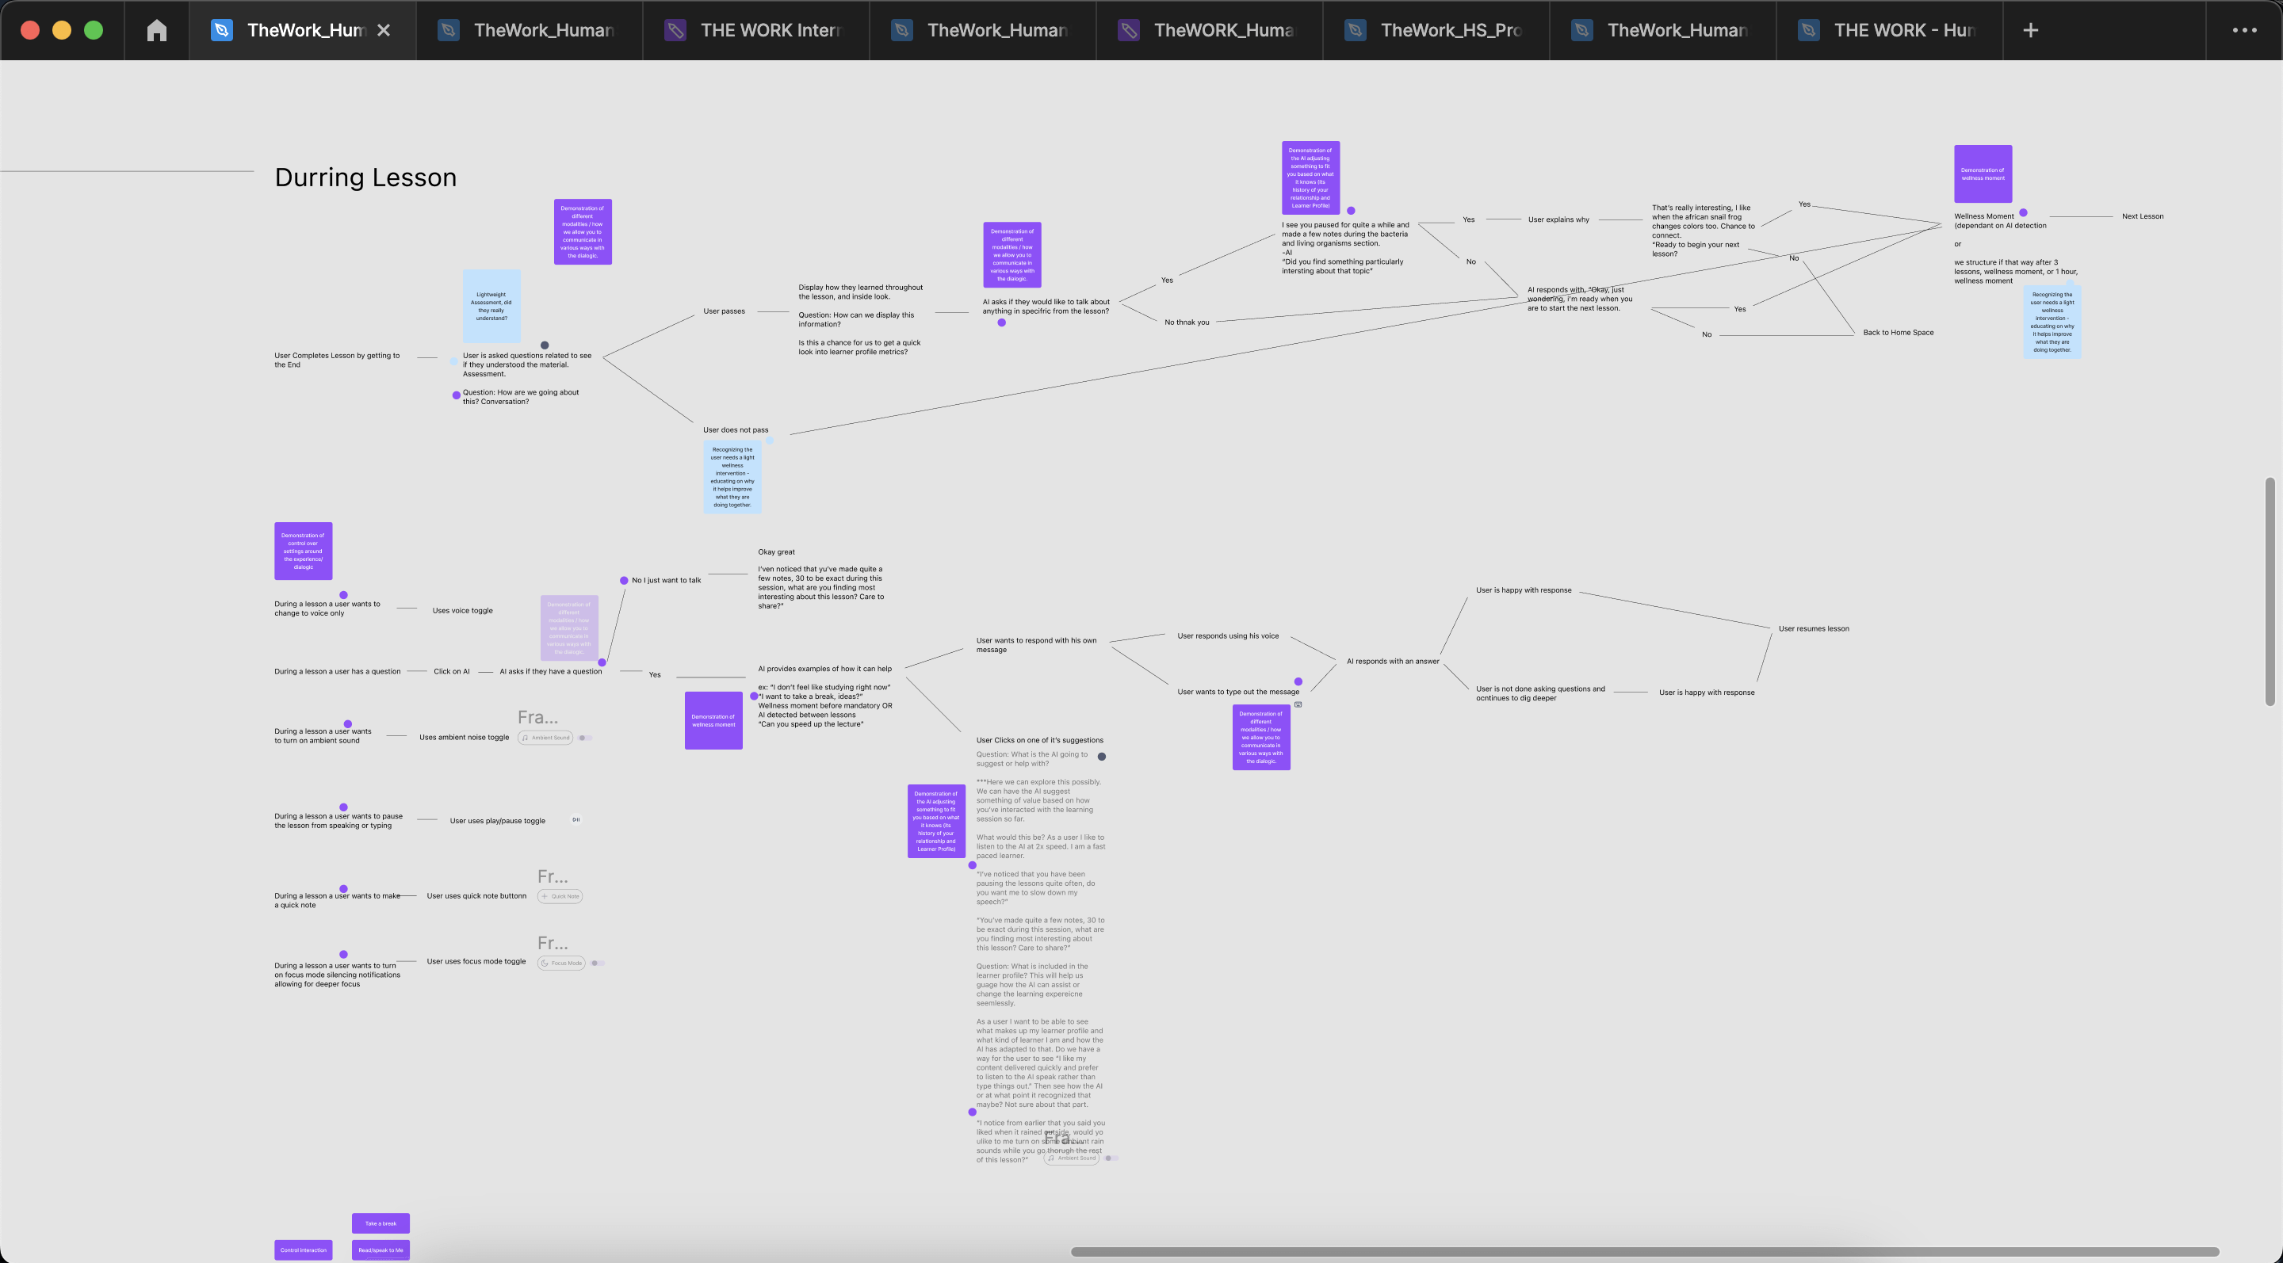This screenshot has width=2283, height=1263.
Task: Click the Take a break button
Action: [x=380, y=1223]
